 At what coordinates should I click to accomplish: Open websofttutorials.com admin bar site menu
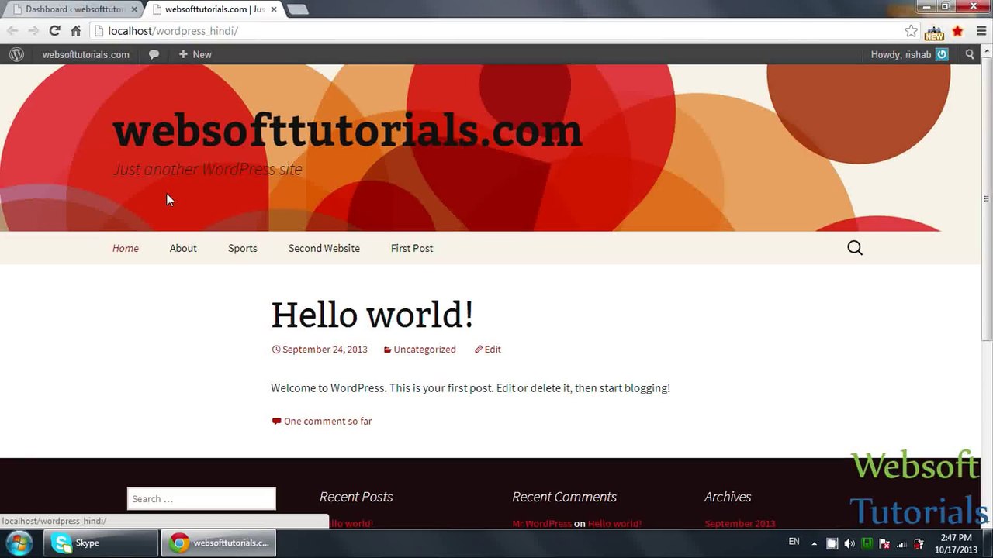[85, 54]
